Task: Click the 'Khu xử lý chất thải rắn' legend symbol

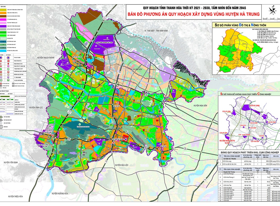Action: (13, 84)
